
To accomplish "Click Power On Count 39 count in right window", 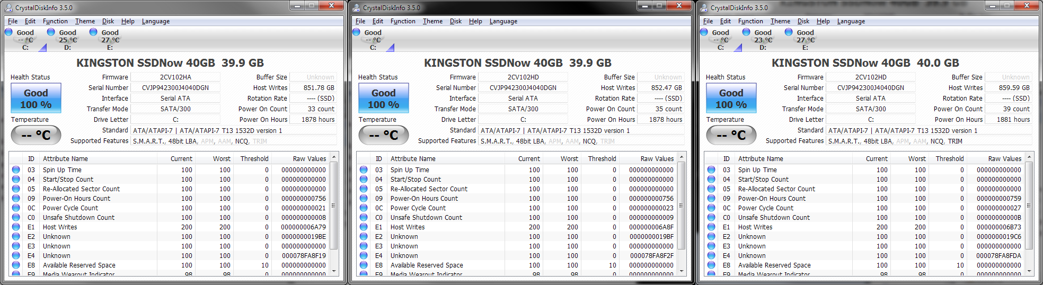I will [1009, 109].
